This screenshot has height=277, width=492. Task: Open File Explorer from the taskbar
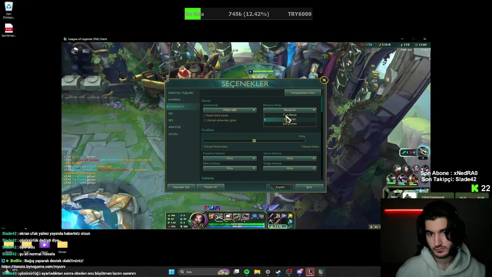(257, 272)
